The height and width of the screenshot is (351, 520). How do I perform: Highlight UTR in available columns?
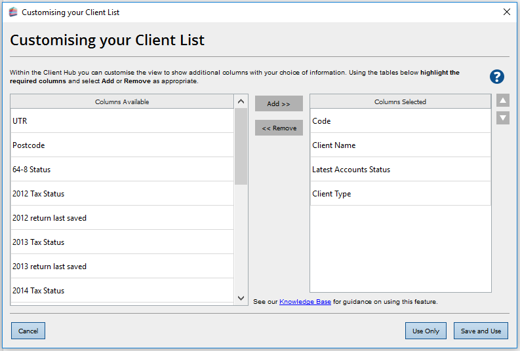point(122,121)
